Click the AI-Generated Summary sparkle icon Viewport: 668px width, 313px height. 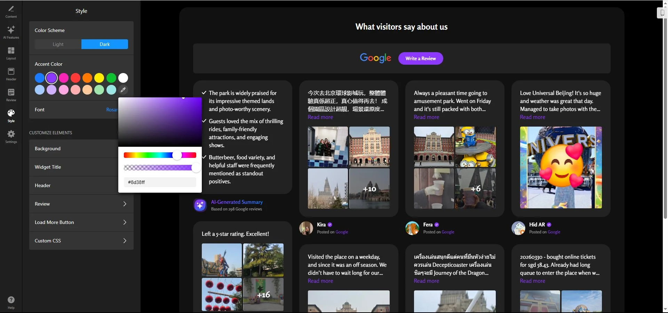click(x=200, y=205)
